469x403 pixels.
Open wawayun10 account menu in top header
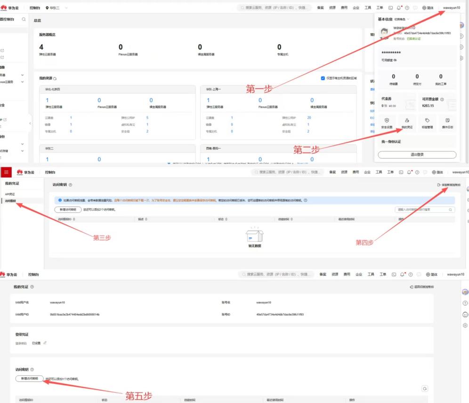tap(452, 8)
